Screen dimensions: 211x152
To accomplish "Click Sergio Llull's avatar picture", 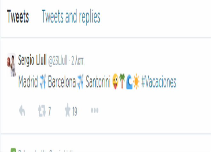I will (x=11, y=65).
